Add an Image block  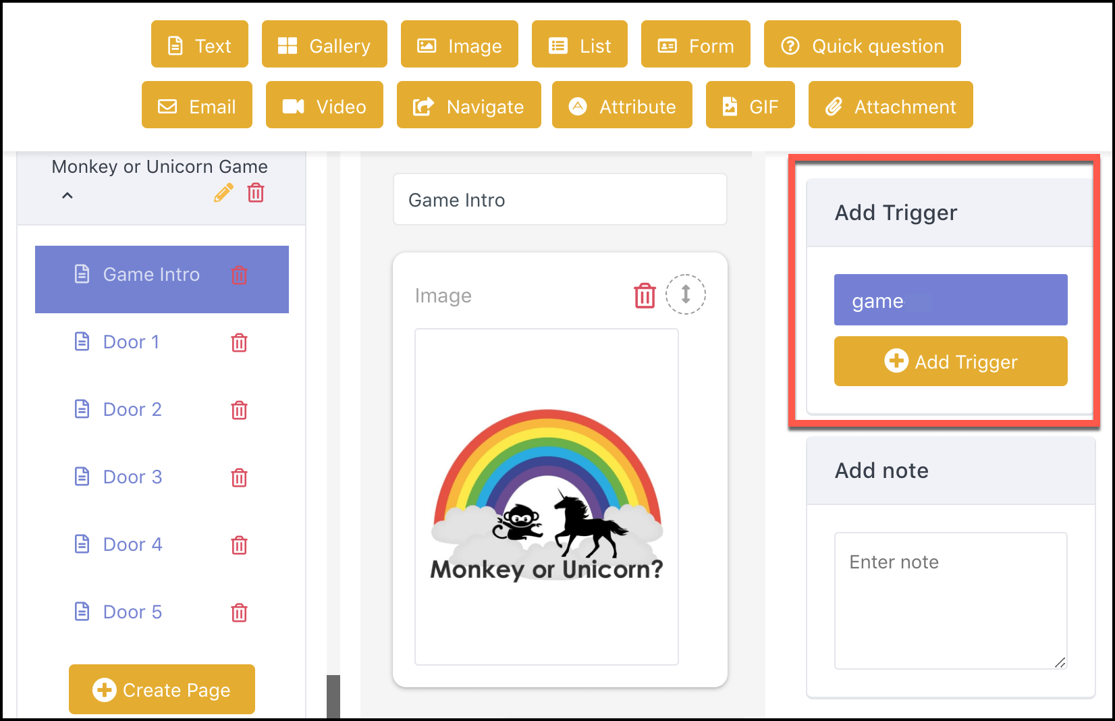point(459,44)
